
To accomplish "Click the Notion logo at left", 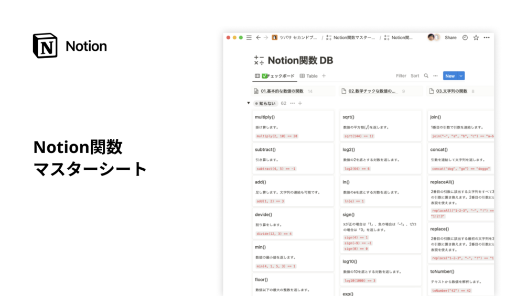I will pos(70,46).
